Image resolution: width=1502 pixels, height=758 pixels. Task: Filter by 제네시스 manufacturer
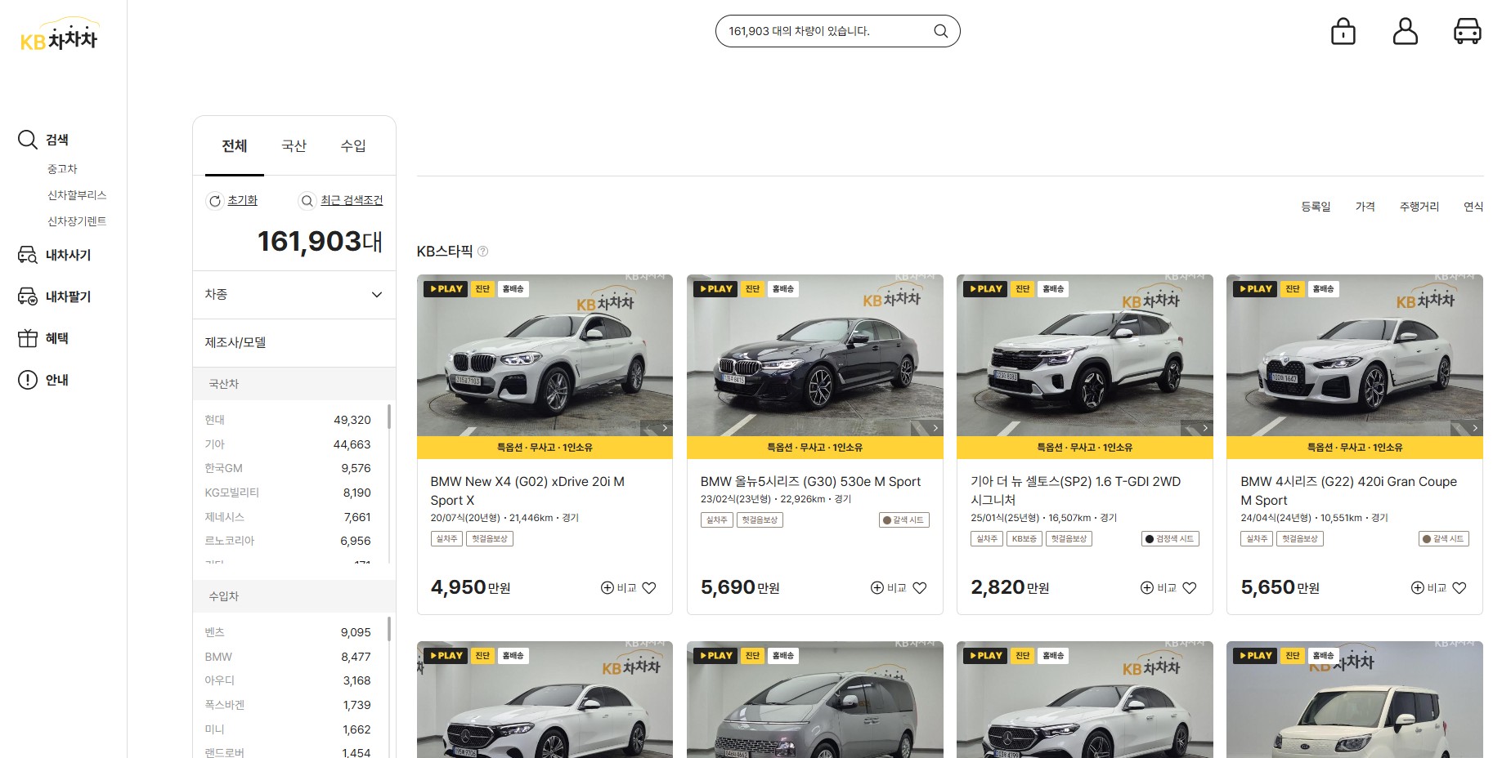tap(288, 517)
